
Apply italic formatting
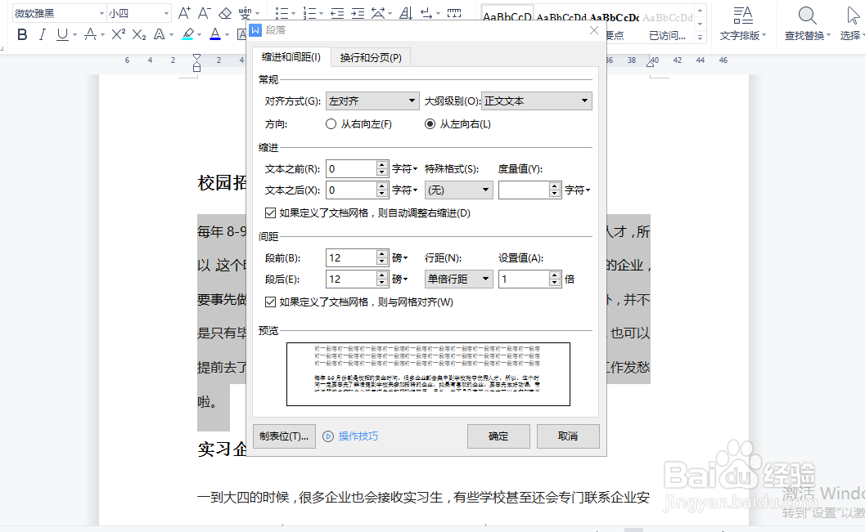[x=42, y=35]
